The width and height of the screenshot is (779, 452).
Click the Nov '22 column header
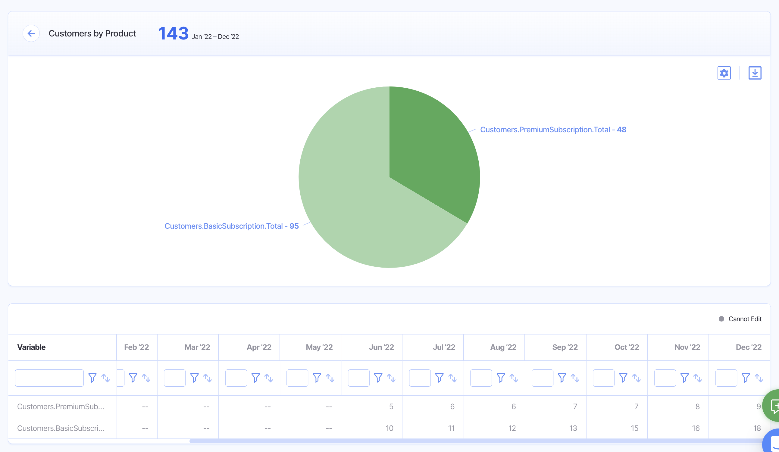click(687, 347)
